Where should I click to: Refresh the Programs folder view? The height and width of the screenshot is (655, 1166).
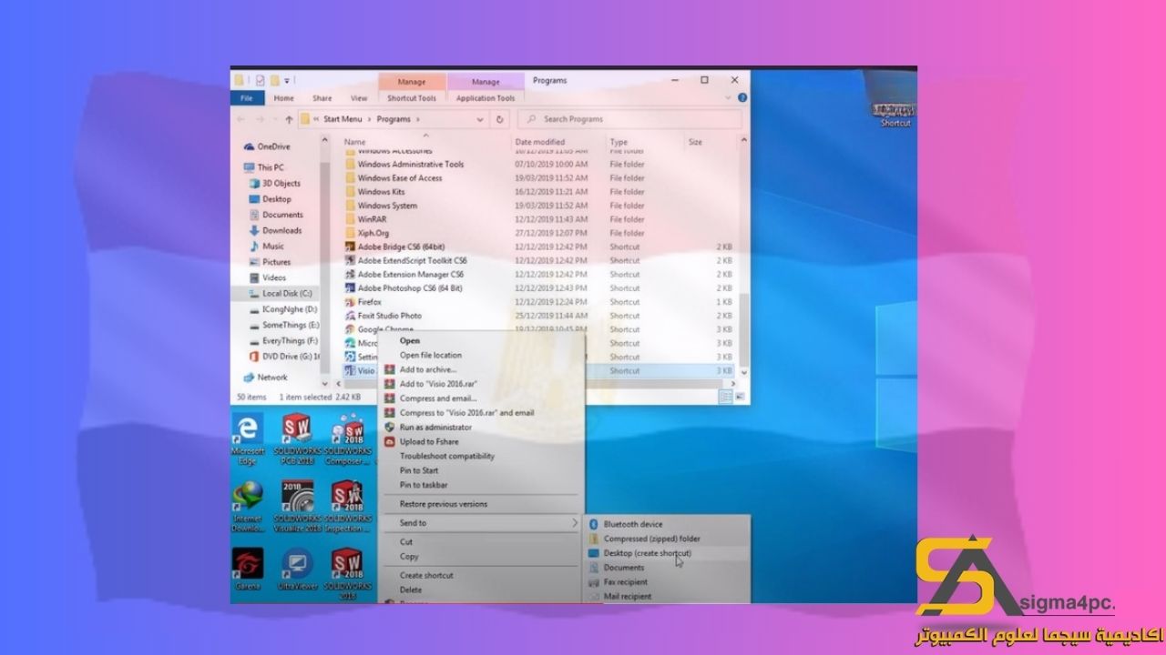tap(499, 119)
